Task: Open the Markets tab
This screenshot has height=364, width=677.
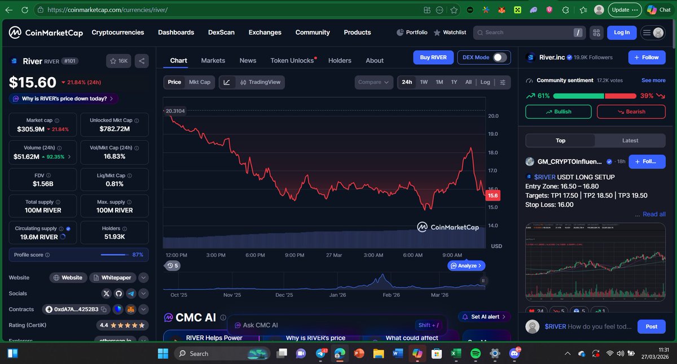Action: [x=213, y=60]
